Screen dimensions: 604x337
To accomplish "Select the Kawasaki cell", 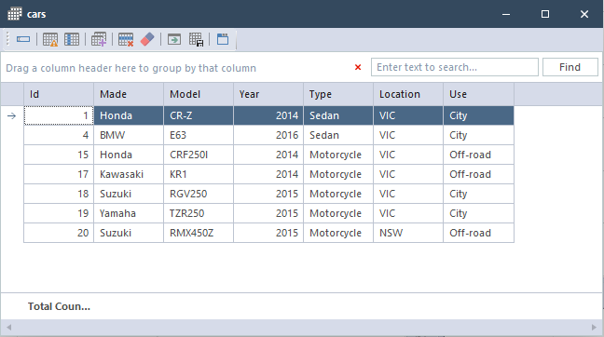I will click(x=129, y=174).
